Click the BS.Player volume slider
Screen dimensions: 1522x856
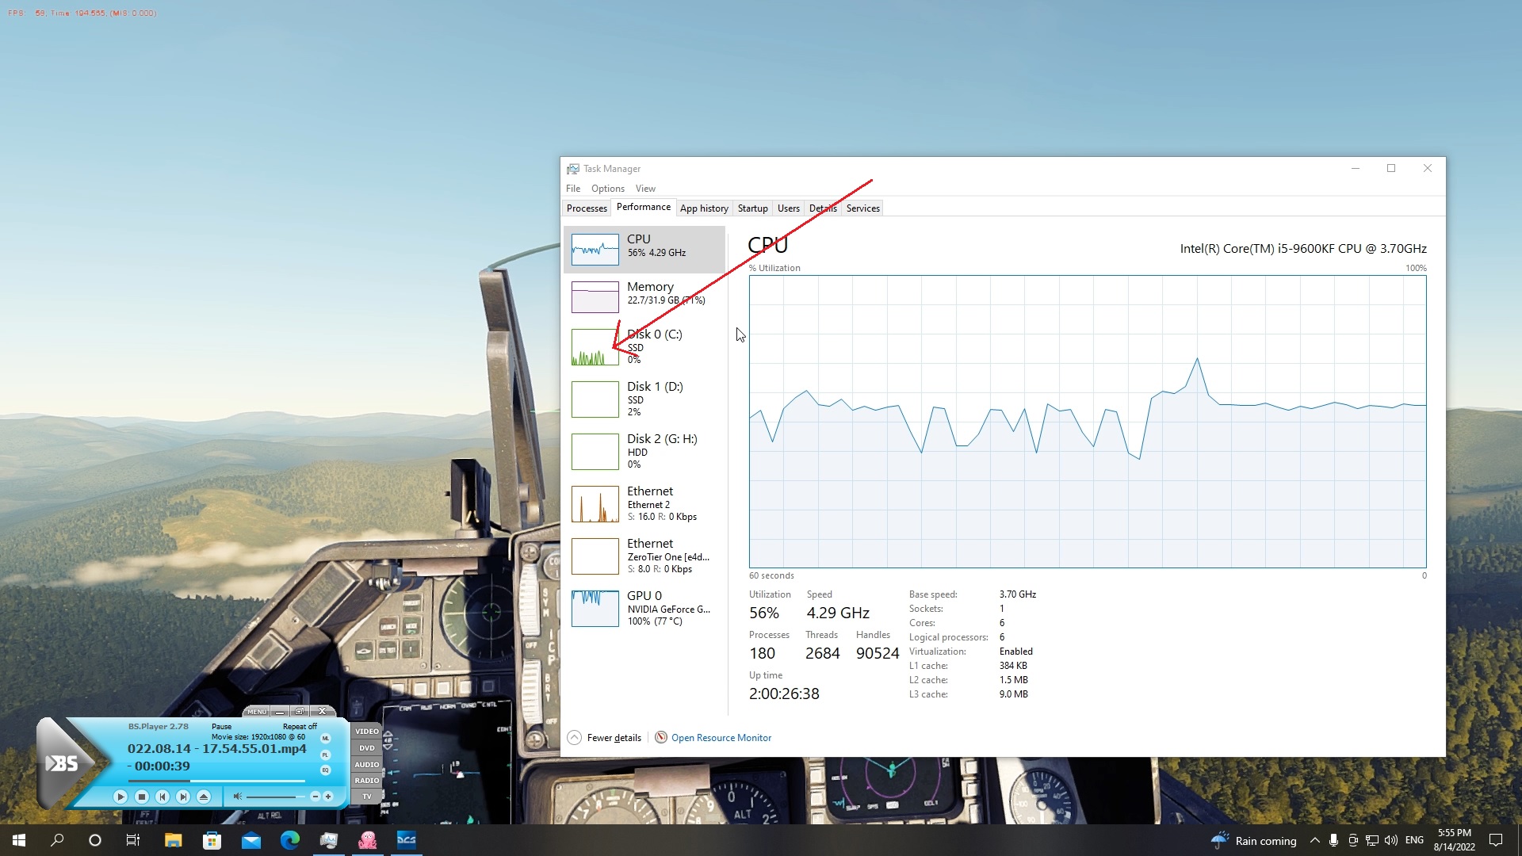[x=275, y=797]
